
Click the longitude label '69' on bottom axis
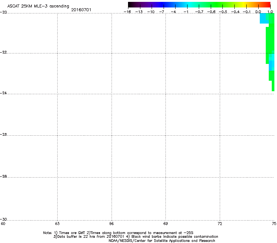click(x=165, y=224)
